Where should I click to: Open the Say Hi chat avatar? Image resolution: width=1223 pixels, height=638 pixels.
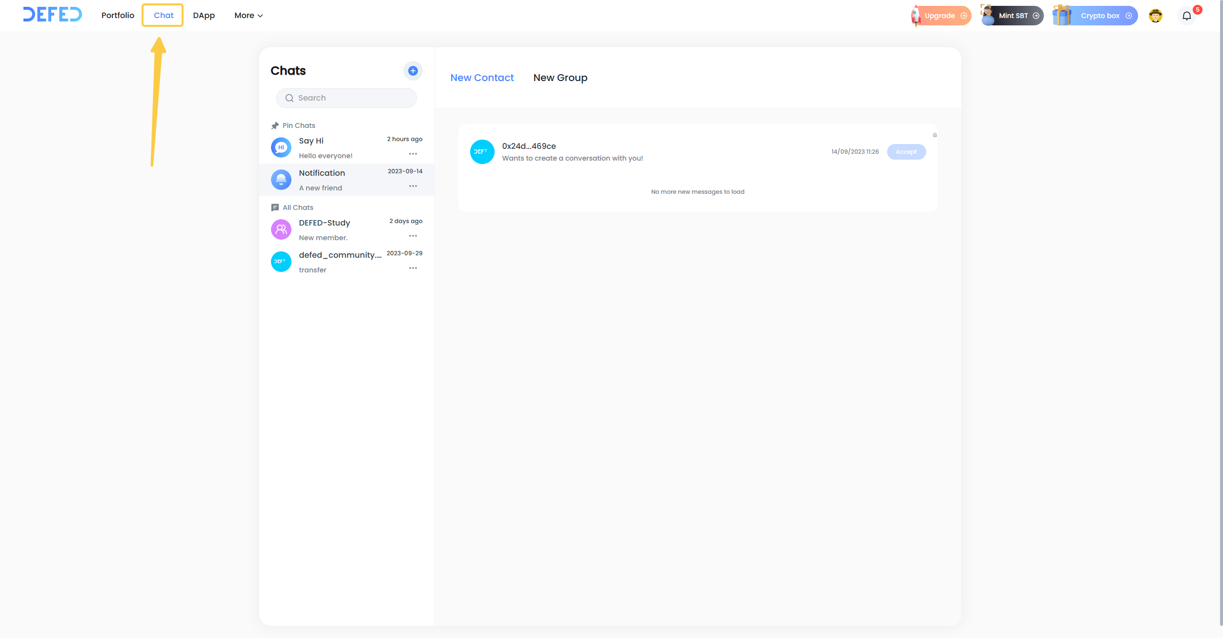click(281, 147)
